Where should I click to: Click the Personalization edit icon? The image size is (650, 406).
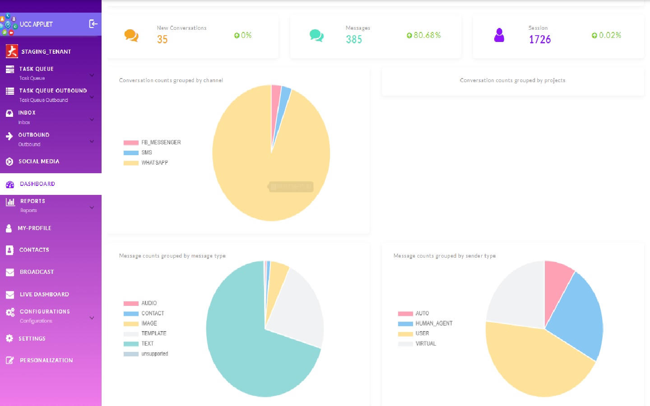pos(9,360)
